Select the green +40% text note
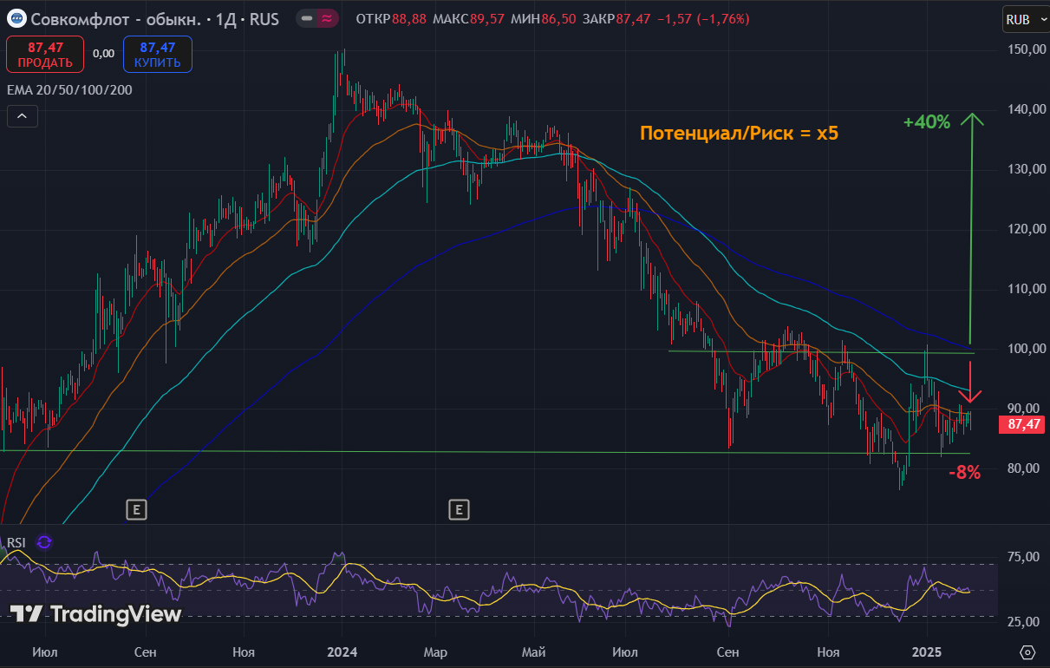1050x668 pixels. tap(927, 122)
